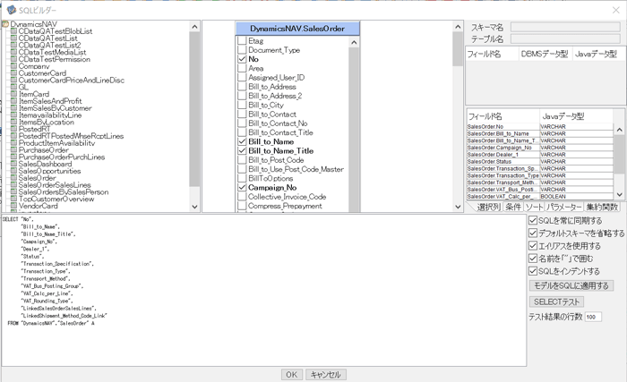Image resolution: width=627 pixels, height=382 pixels.
Task: Click the VendorCard table icon
Action: coord(13,206)
